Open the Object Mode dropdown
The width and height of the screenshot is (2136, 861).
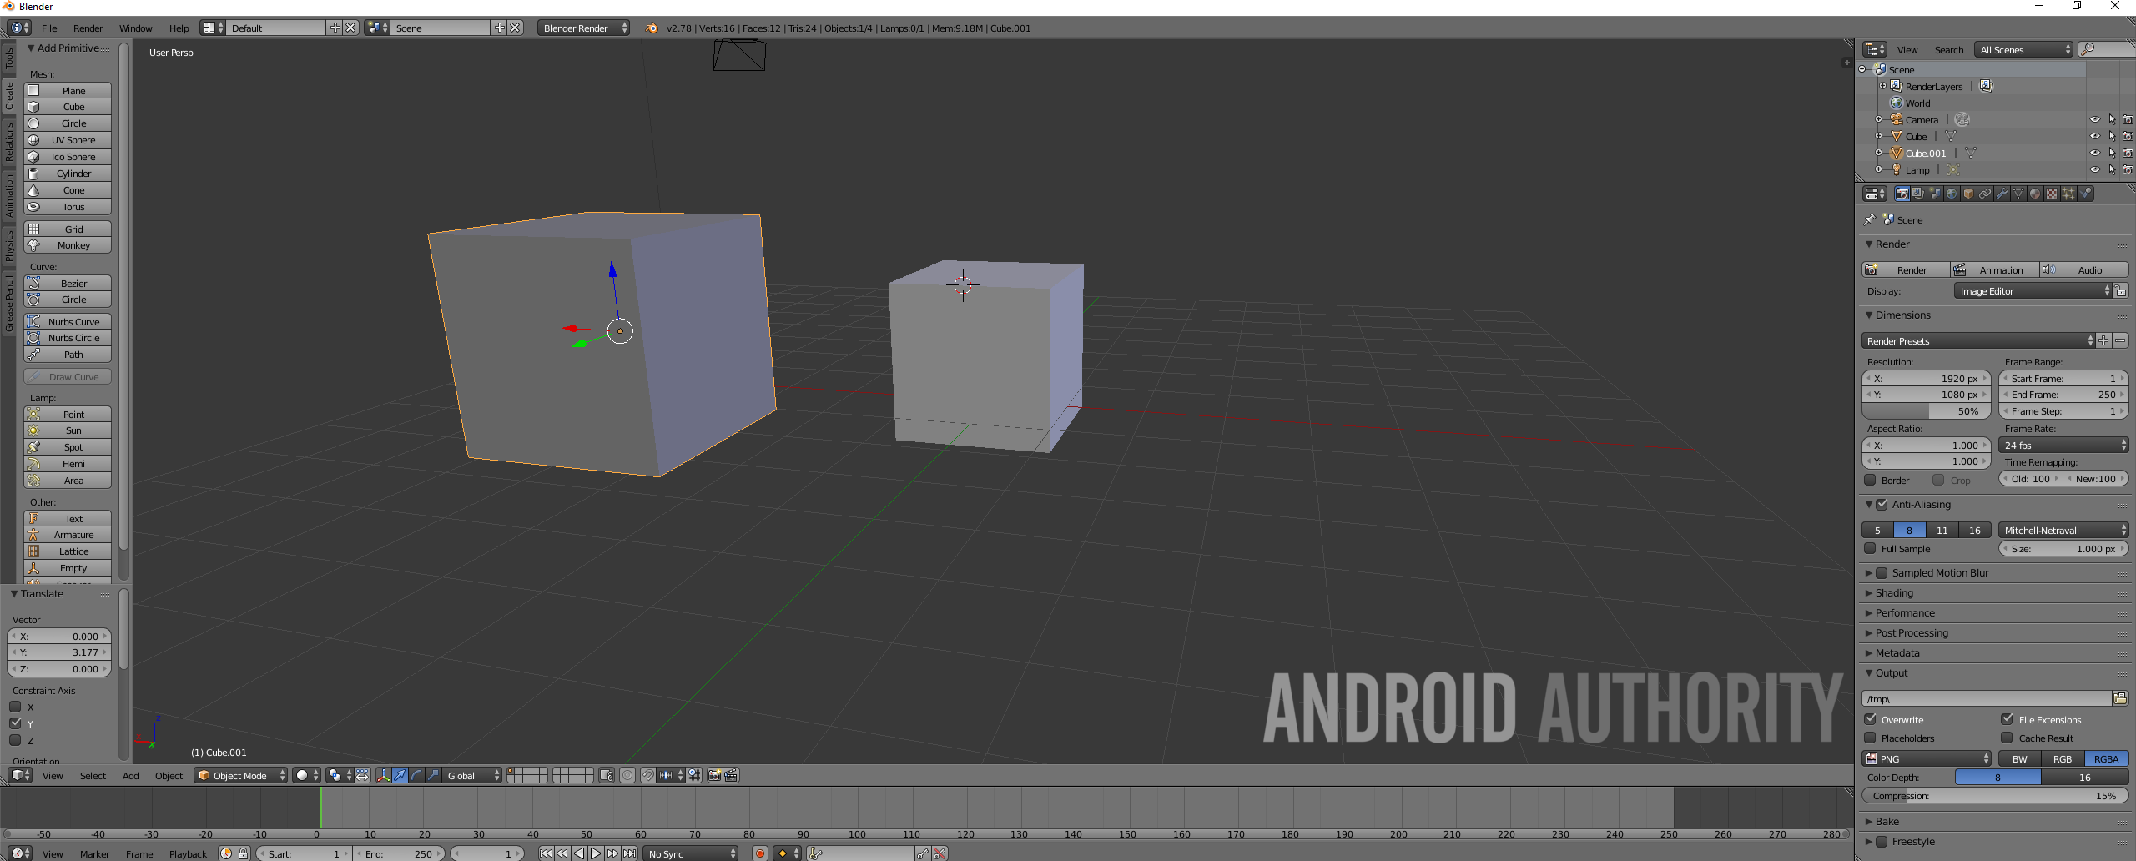tap(240, 775)
